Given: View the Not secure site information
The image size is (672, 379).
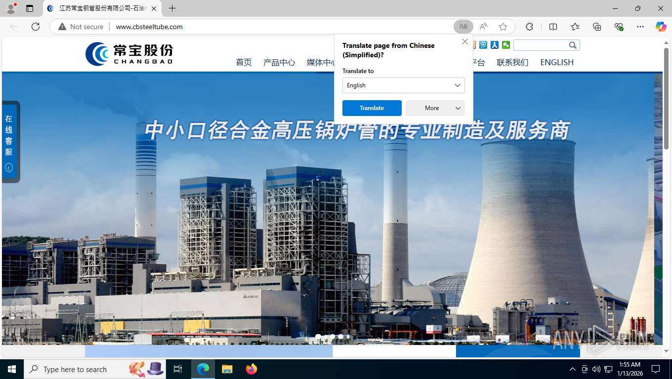Looking at the screenshot, I should [81, 27].
